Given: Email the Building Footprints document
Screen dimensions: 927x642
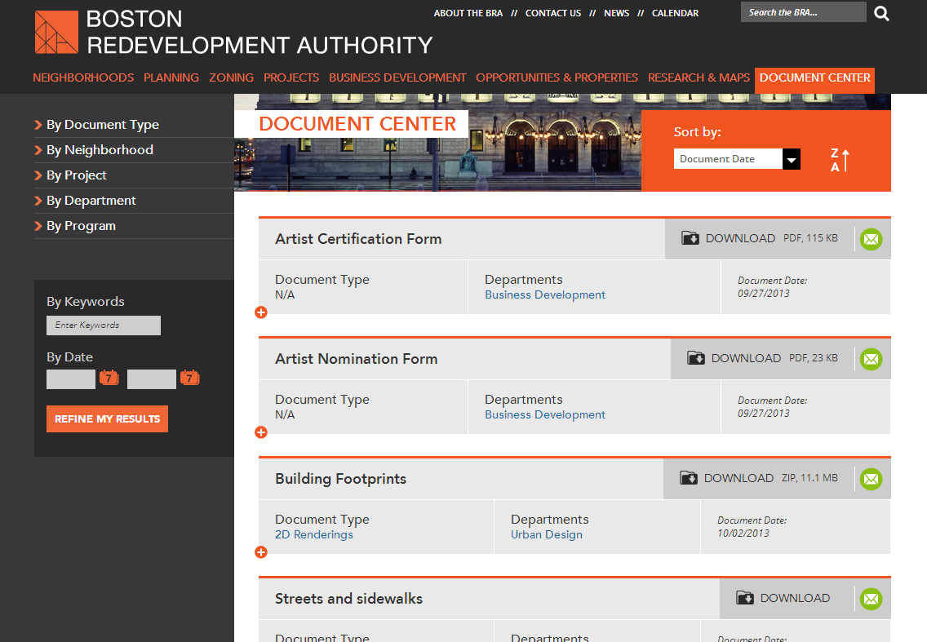Looking at the screenshot, I should [871, 479].
